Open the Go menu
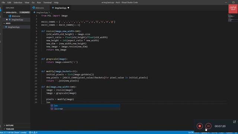The width and height of the screenshot is (238, 134). [33, 3]
